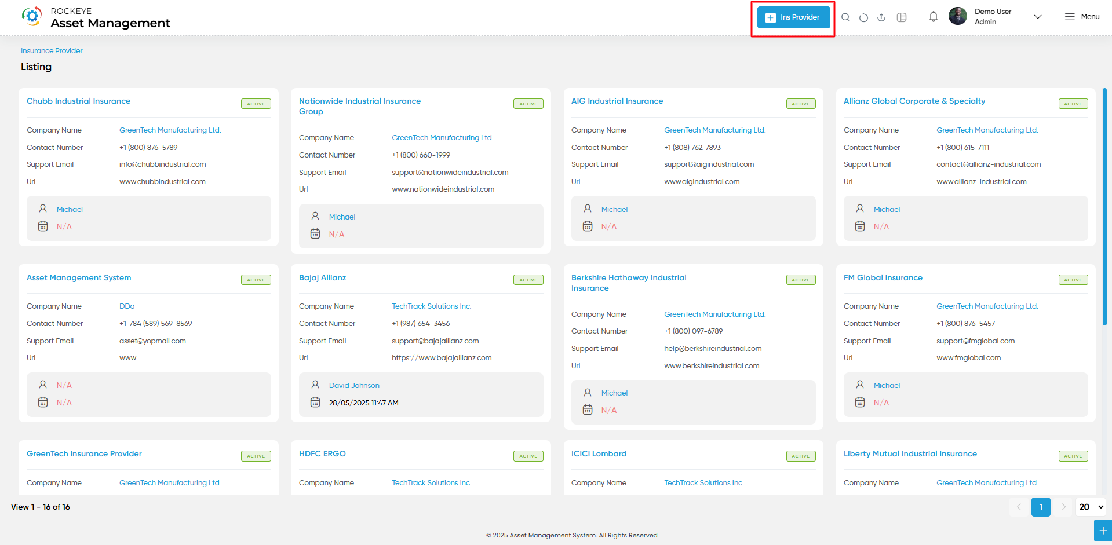Open Bajaj Allianz card title

pos(322,277)
